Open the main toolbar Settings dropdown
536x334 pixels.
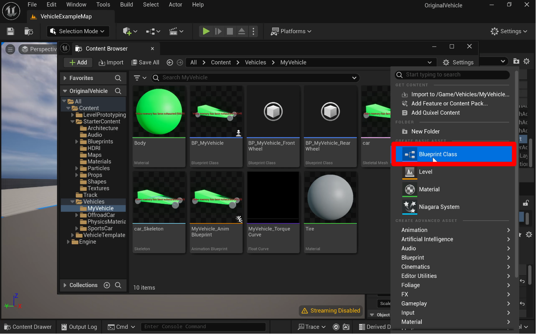click(x=509, y=31)
